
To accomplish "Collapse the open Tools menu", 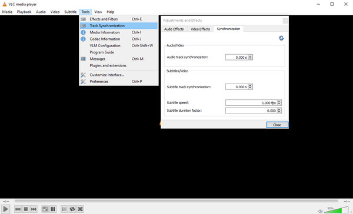I will click(85, 12).
